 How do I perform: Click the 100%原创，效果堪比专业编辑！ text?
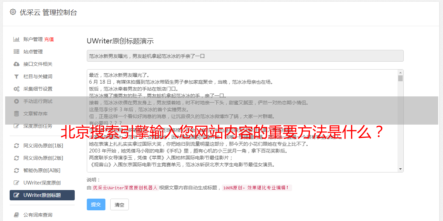coord(257,188)
